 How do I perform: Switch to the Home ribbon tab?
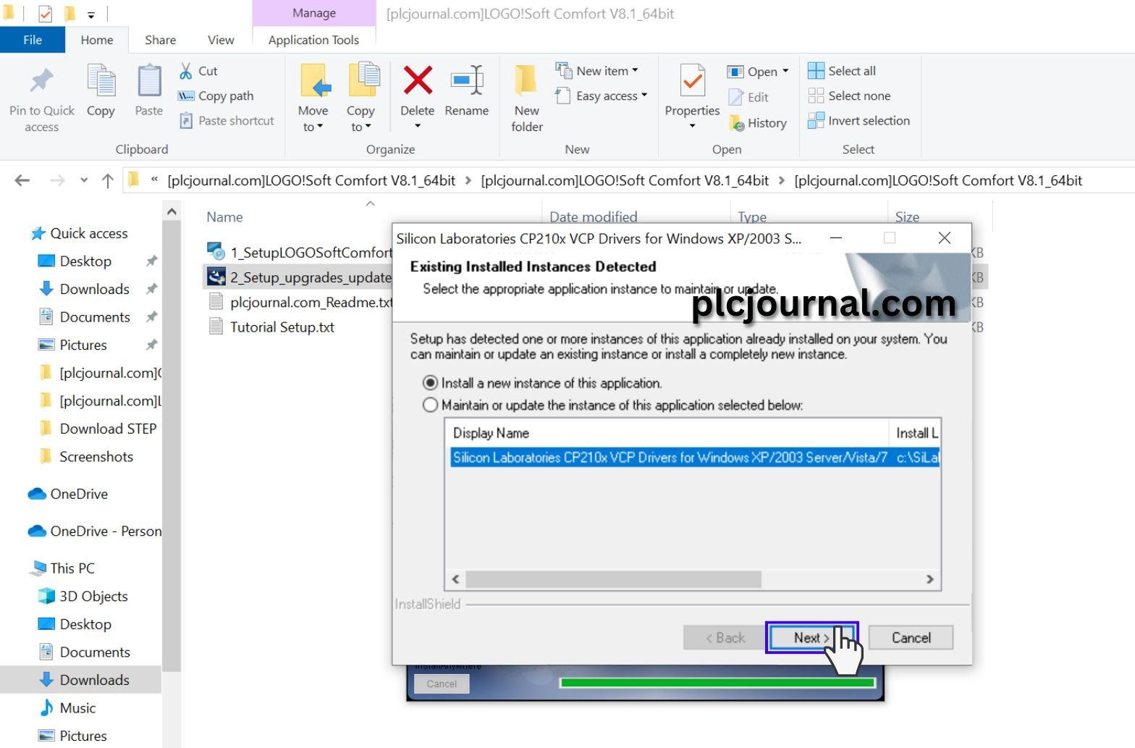(x=97, y=40)
